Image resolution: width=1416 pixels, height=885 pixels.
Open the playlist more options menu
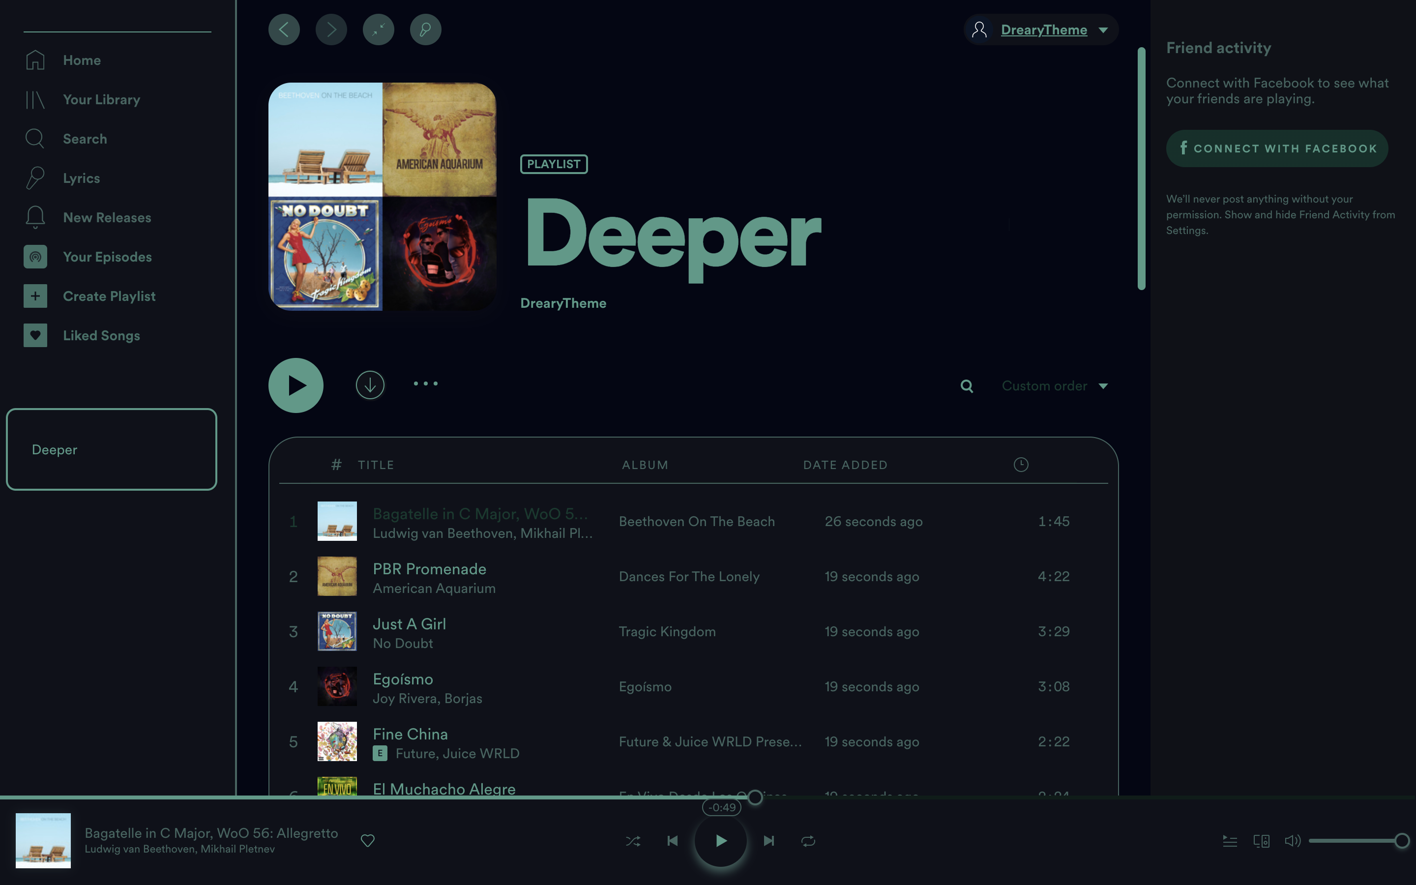coord(425,384)
